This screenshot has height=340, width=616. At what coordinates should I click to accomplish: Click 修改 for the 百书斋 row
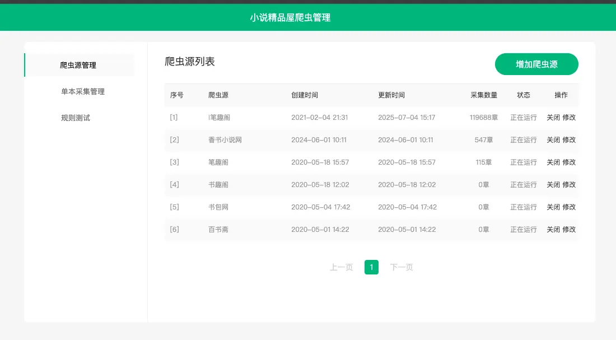click(x=569, y=230)
